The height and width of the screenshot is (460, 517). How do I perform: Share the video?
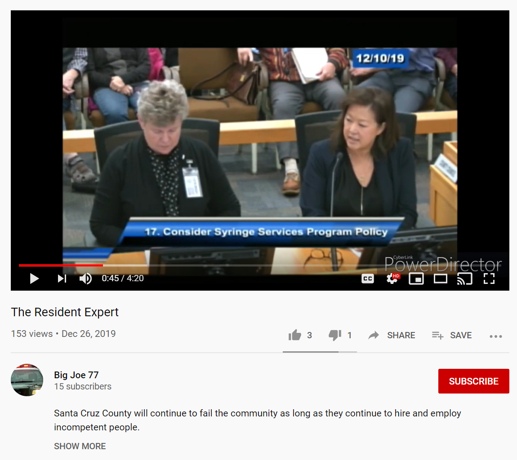coord(392,335)
